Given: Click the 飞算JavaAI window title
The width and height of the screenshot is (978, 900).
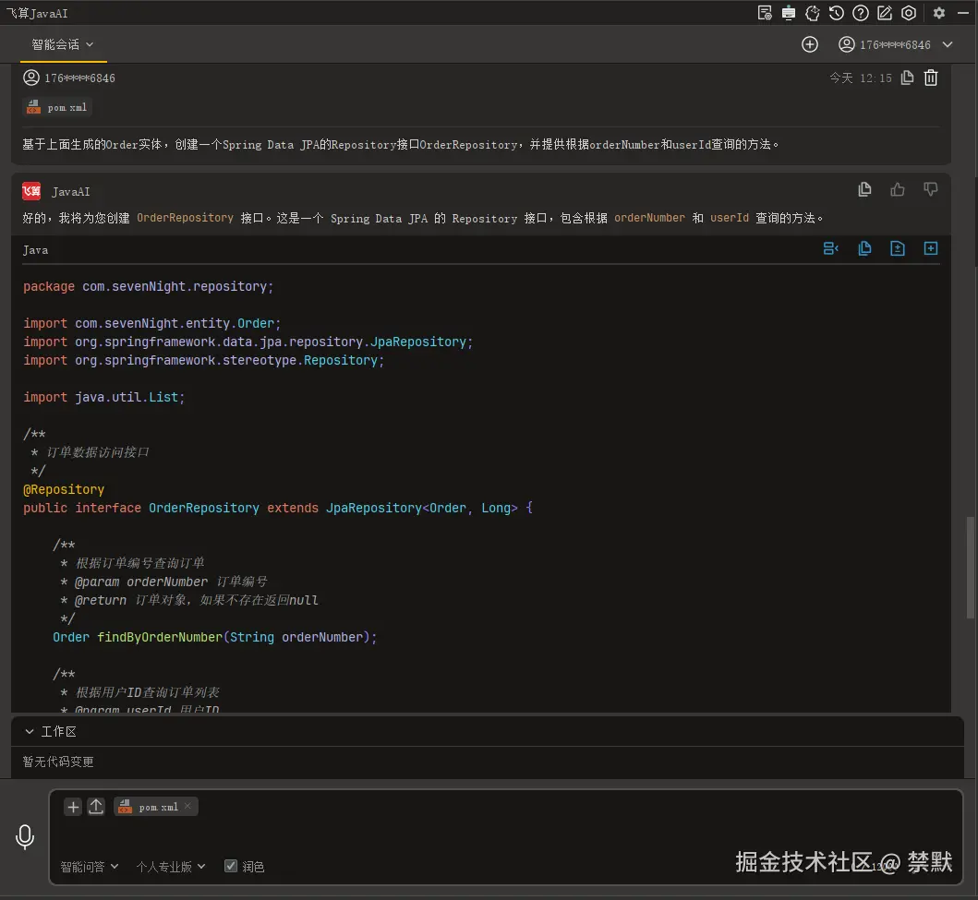Looking at the screenshot, I should coord(38,13).
